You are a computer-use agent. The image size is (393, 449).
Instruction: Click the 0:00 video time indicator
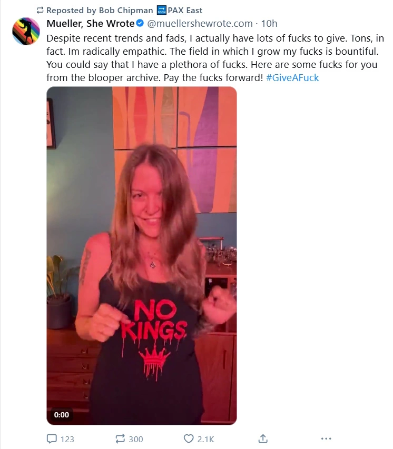tap(61, 415)
